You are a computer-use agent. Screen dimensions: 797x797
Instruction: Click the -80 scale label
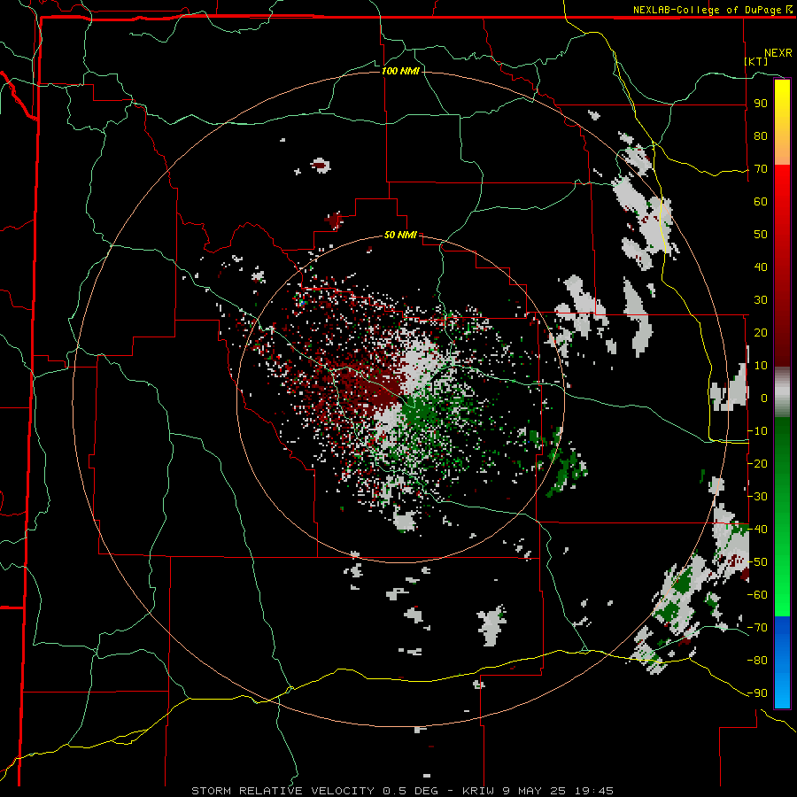point(757,660)
